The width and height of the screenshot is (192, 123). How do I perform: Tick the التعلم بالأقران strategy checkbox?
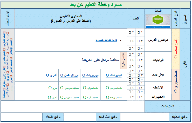click(x=4, y=50)
